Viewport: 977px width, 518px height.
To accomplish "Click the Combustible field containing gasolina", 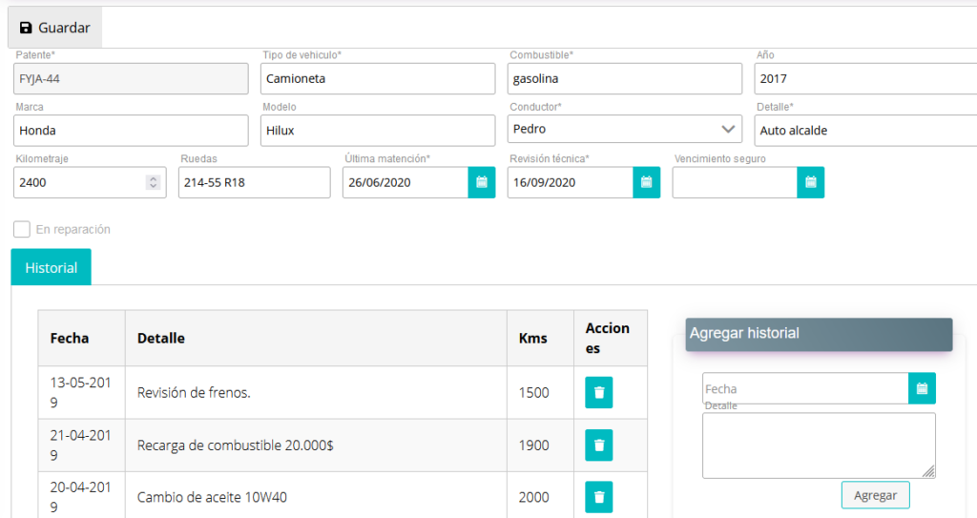I will (x=624, y=78).
